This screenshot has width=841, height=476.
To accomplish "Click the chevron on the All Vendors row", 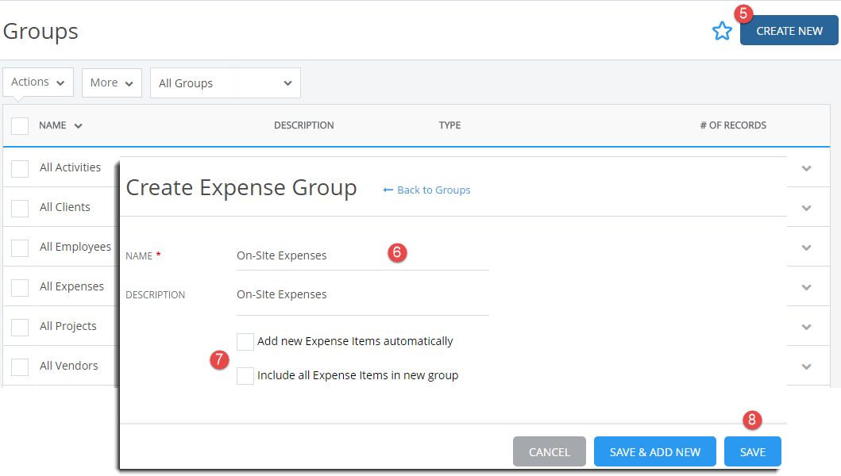I will [x=806, y=366].
